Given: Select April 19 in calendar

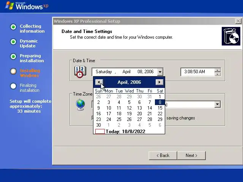Looking at the screenshot, I should point(129,114).
